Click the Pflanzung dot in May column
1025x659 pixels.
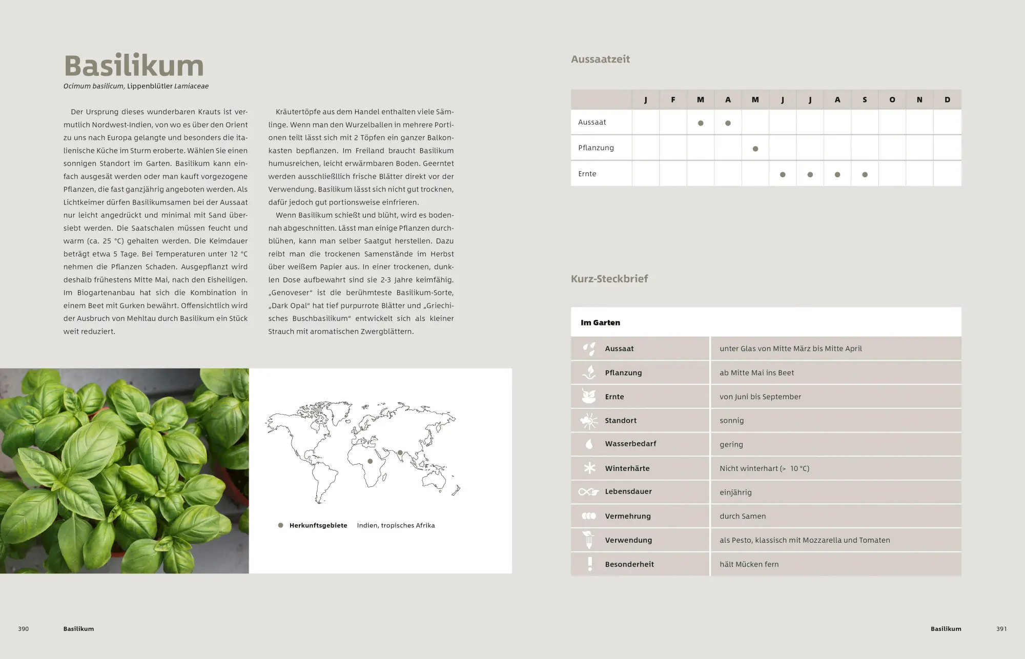[x=755, y=149]
